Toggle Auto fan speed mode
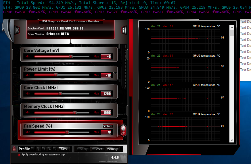 [x=108, y=126]
